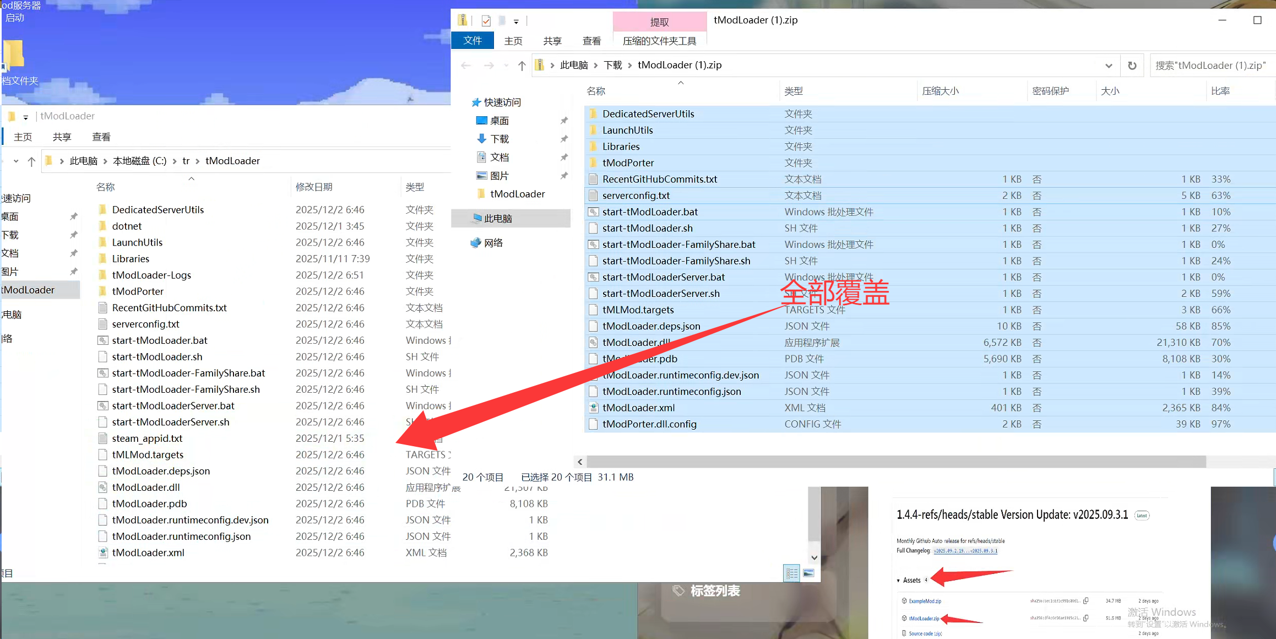
Task: Click the refresh icon beside address bar
Action: click(x=1132, y=66)
